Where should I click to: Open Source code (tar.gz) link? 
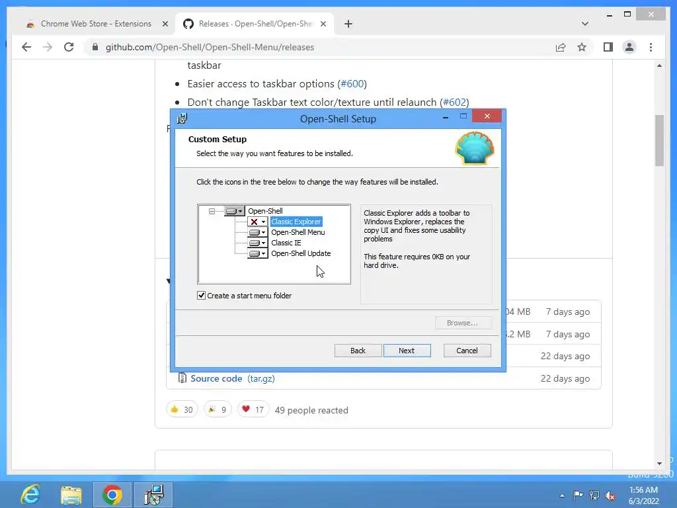233,378
